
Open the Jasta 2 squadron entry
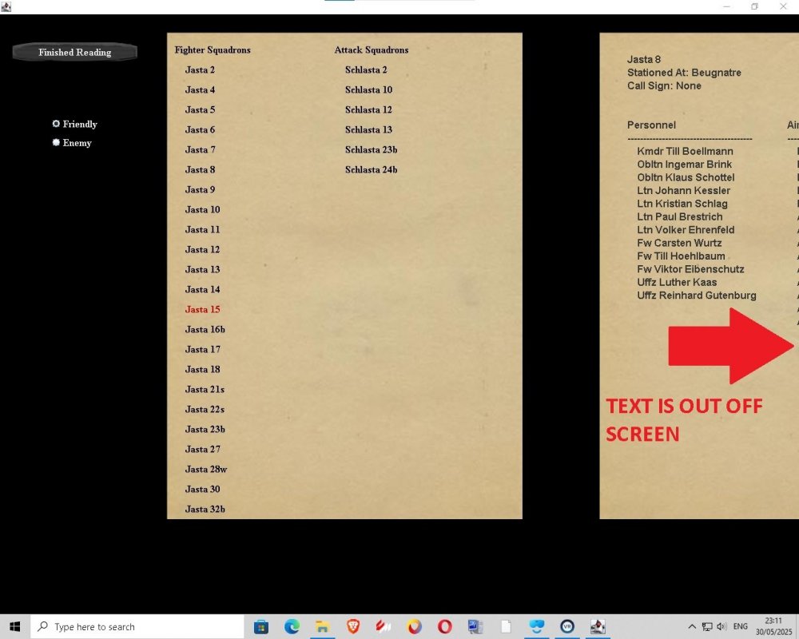(x=200, y=69)
